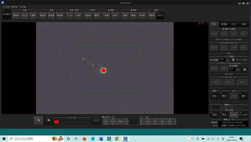Select 星図 display mode

coord(214,115)
